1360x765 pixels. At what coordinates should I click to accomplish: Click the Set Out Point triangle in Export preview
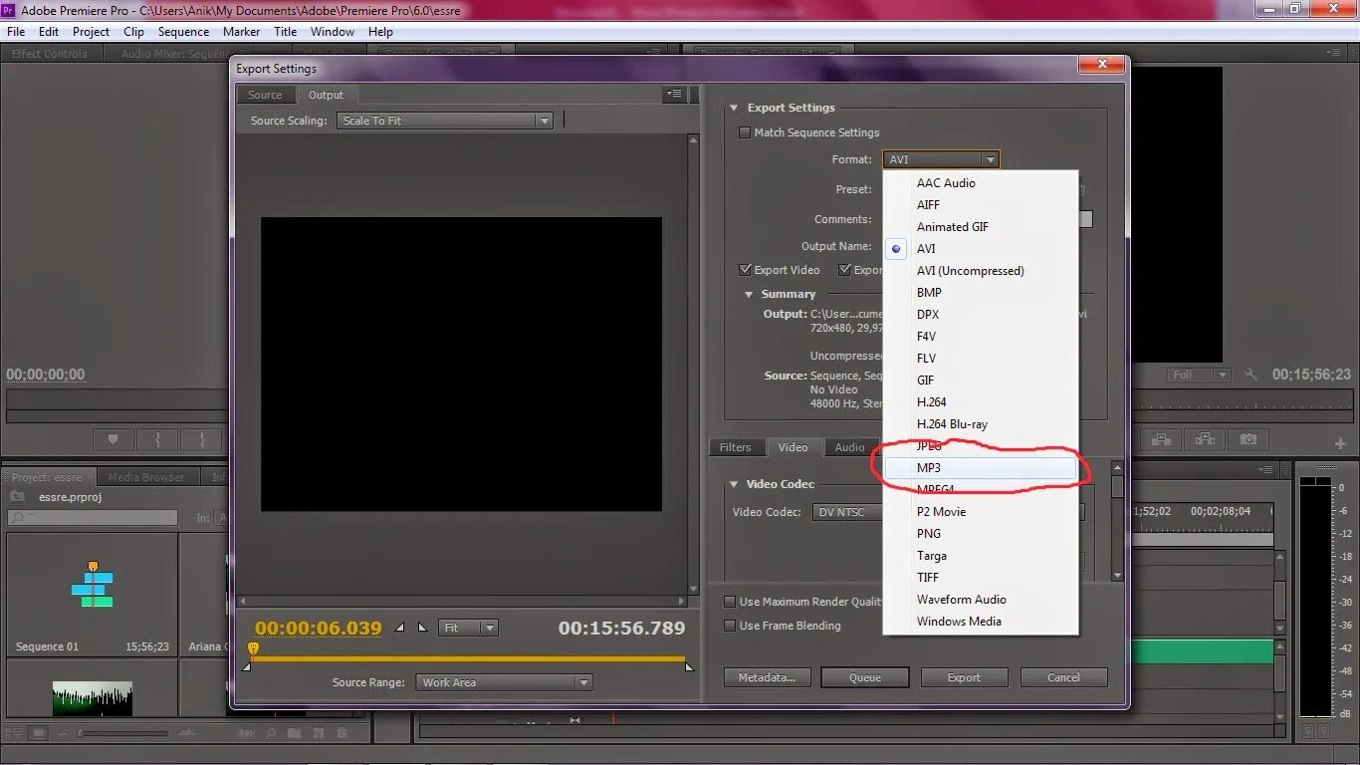422,628
